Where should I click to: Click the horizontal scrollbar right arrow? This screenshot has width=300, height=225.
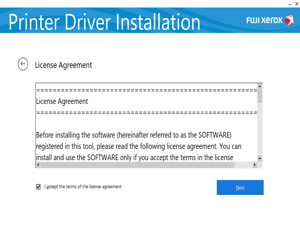[x=254, y=165]
